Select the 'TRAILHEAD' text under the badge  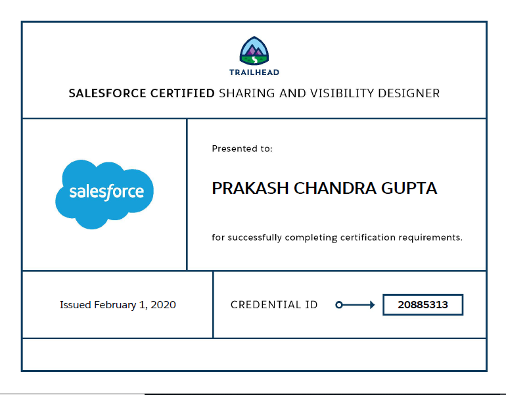tap(254, 72)
